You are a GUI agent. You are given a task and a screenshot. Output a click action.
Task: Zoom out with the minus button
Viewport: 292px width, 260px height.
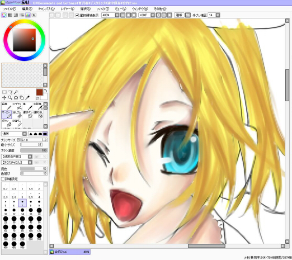123,15
